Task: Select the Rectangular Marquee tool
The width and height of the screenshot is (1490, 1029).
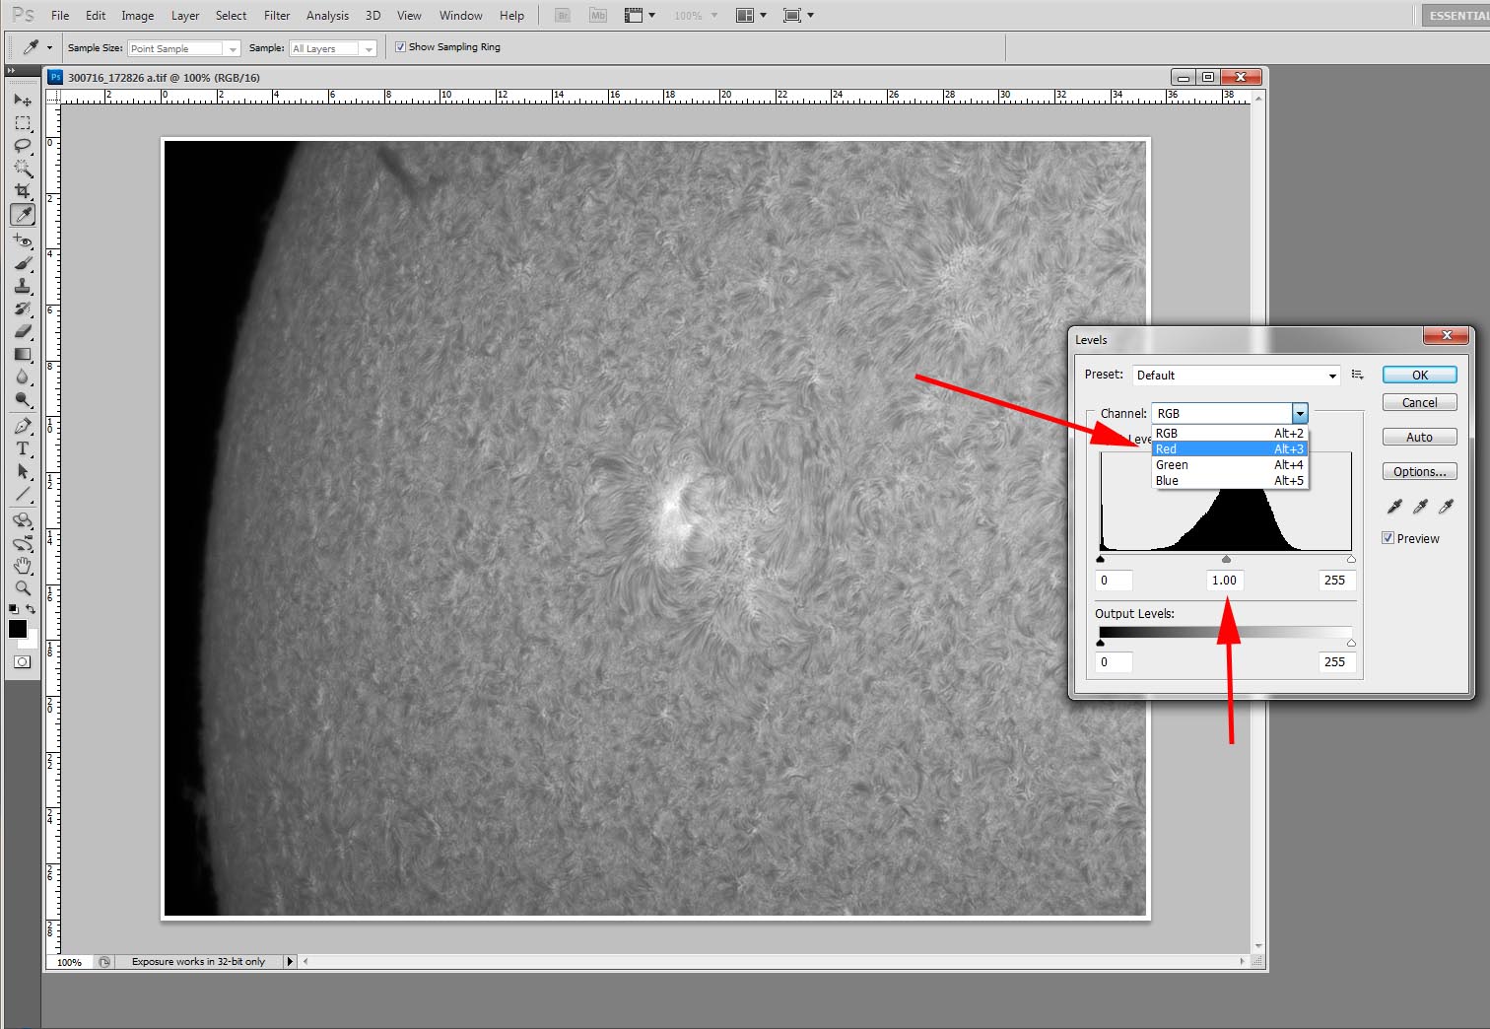Action: [23, 123]
